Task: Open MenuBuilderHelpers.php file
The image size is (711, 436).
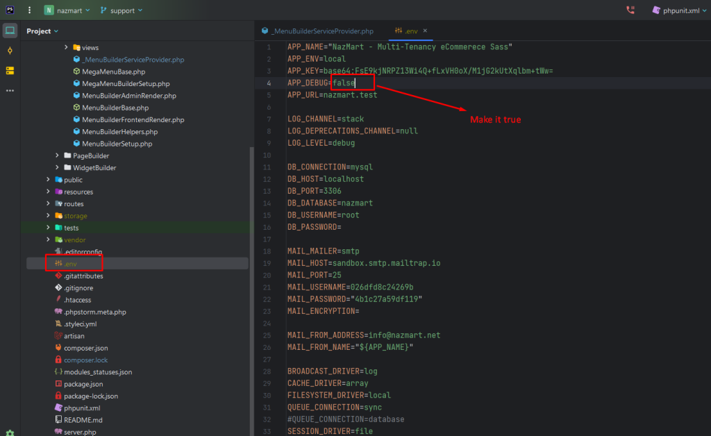Action: pyautogui.click(x=116, y=131)
